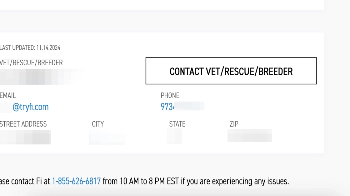Click the blurred city value
The width and height of the screenshot is (350, 196).
[107, 138]
